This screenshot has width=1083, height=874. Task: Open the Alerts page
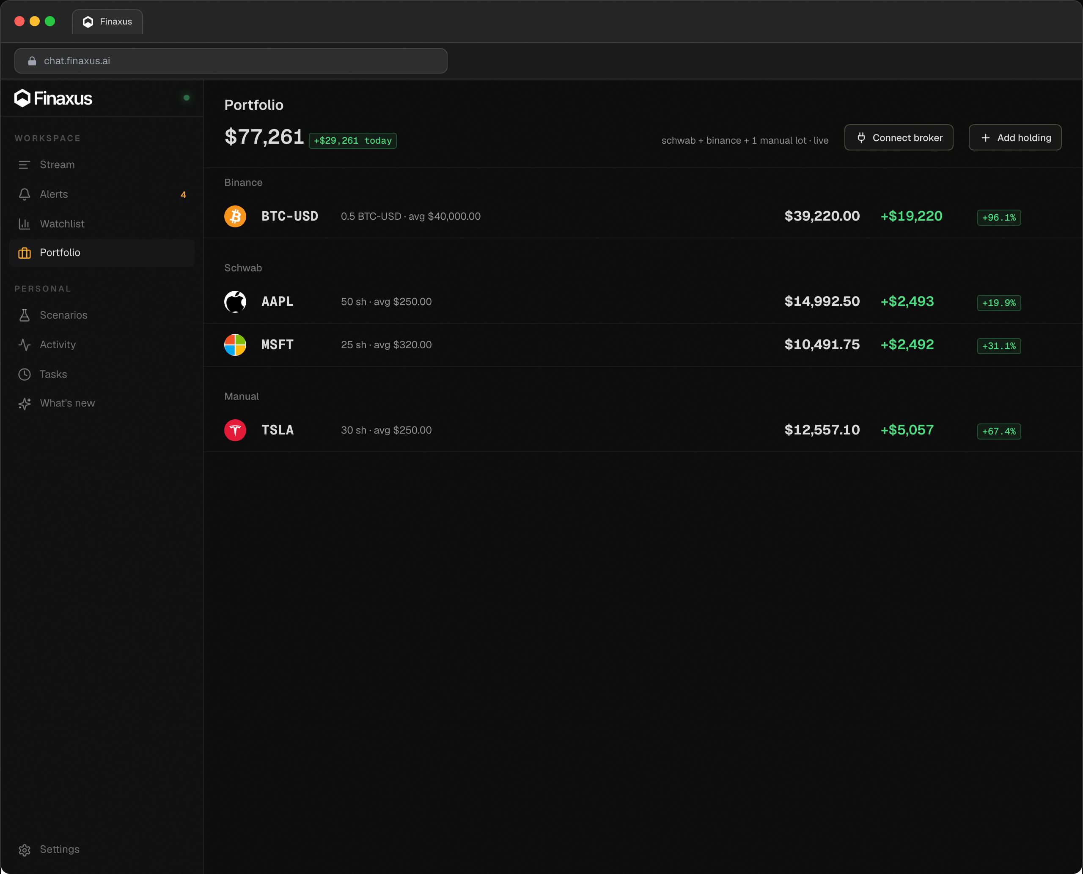tap(102, 194)
